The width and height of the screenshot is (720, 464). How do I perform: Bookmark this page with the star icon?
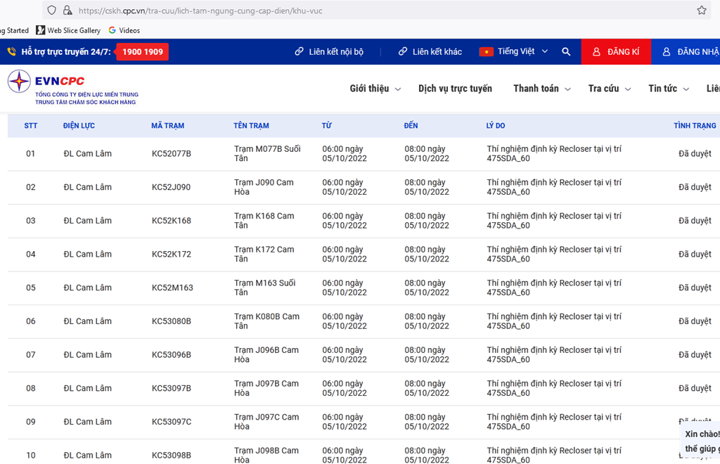coord(701,11)
